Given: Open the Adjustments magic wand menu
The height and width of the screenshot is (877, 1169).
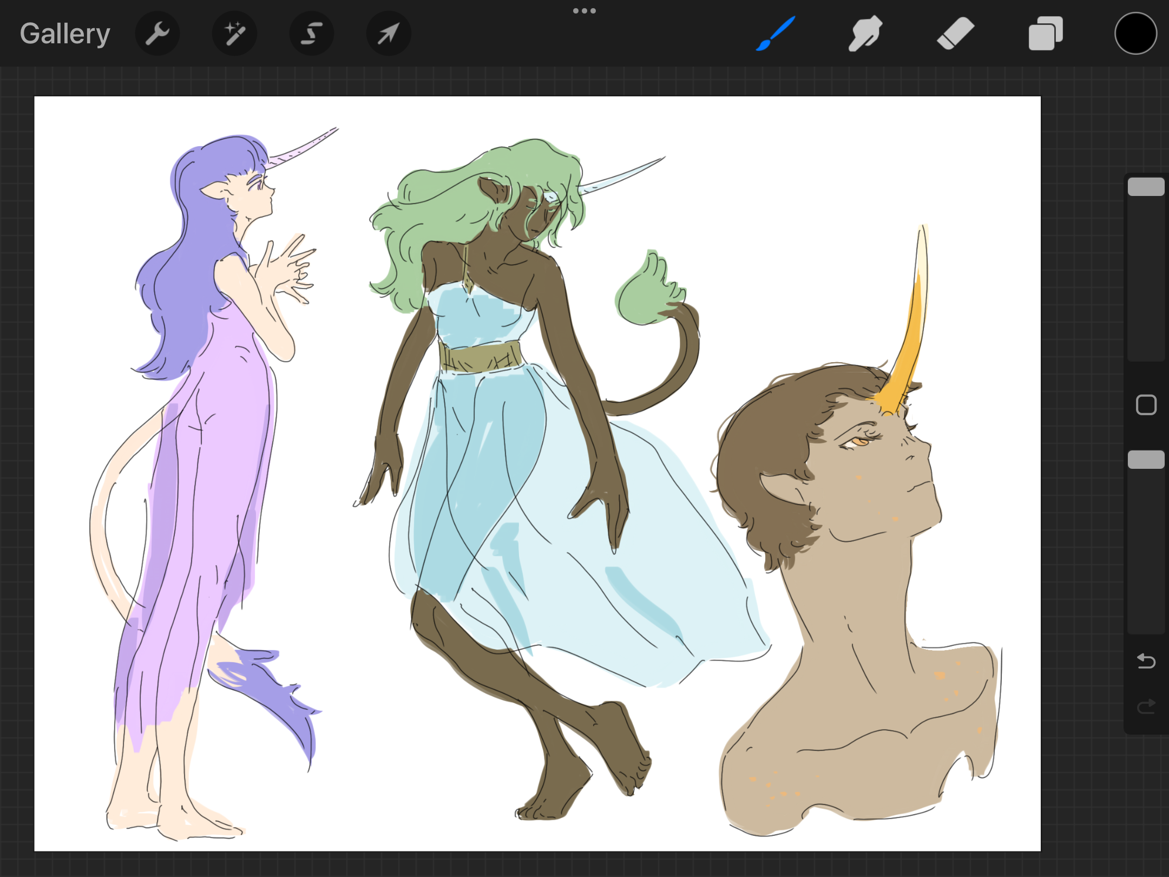Looking at the screenshot, I should click(234, 34).
